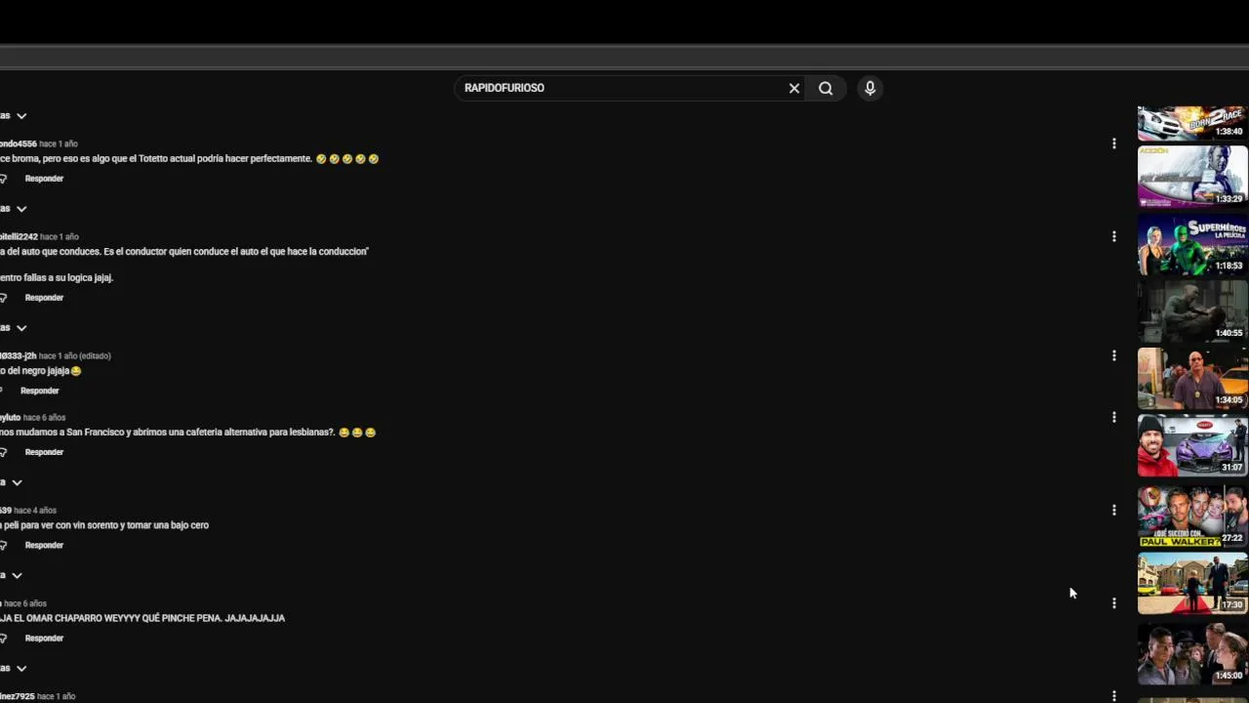Click the comment 'OMAR CHAPARRO WEYYYY QUÉ PINCHE PENA'
The width and height of the screenshot is (1249, 703).
tap(142, 618)
